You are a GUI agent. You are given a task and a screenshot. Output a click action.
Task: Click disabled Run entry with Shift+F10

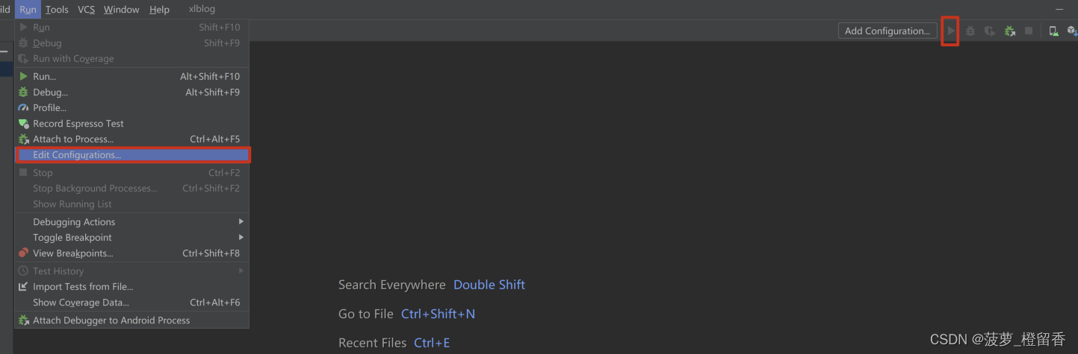tap(131, 28)
